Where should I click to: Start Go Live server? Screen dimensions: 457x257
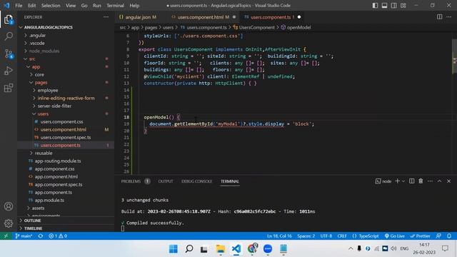click(395, 236)
